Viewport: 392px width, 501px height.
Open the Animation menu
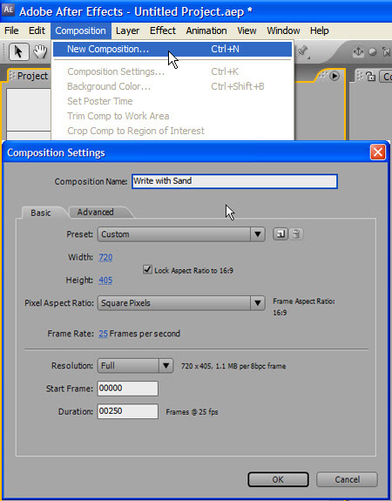(206, 30)
